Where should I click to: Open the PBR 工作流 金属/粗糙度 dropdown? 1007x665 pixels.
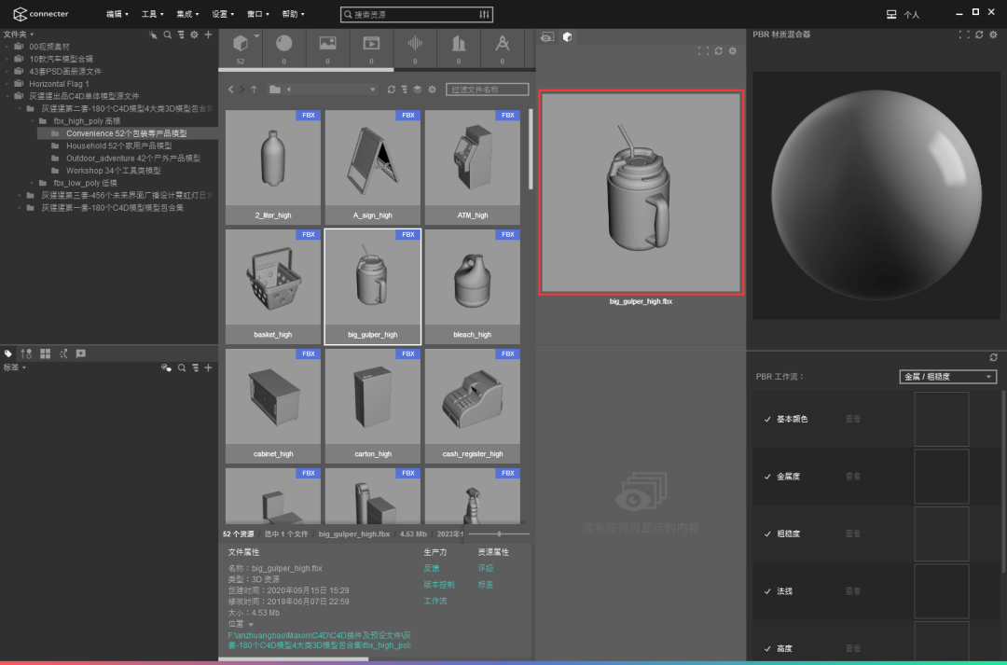click(x=948, y=377)
